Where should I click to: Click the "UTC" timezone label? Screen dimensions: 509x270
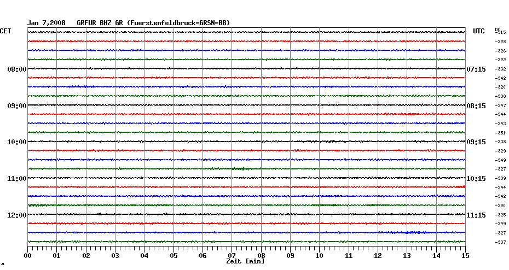(479, 31)
